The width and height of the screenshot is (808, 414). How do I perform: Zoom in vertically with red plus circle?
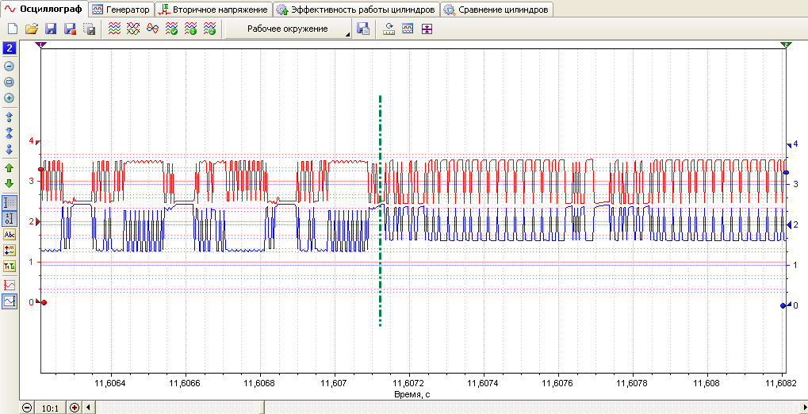pos(10,98)
